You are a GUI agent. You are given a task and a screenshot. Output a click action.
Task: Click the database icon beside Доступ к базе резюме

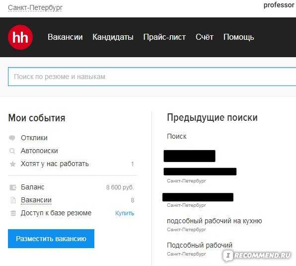point(13,213)
